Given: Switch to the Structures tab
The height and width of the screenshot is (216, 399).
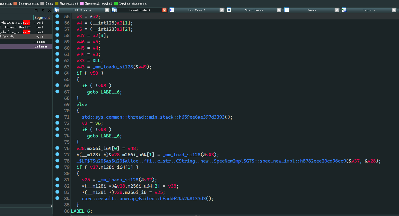Looking at the screenshot, I should click(x=254, y=10).
